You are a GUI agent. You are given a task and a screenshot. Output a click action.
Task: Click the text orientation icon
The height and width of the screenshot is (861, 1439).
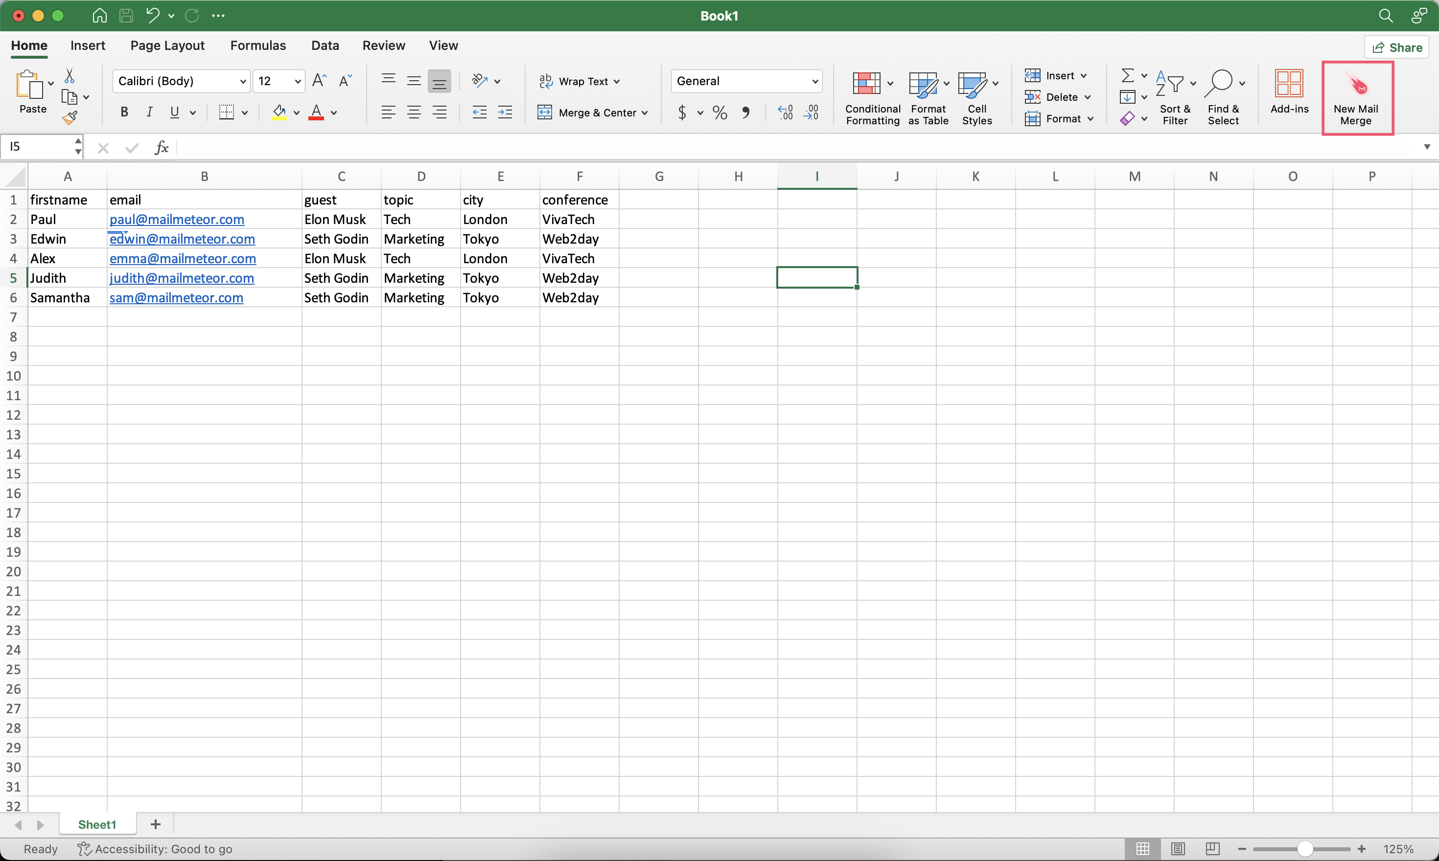(480, 81)
